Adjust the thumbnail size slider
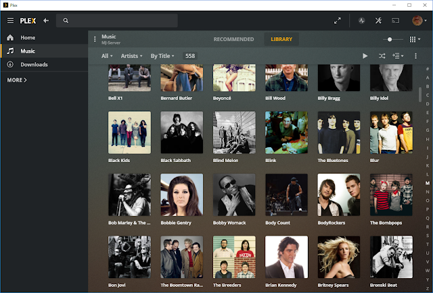 click(390, 39)
